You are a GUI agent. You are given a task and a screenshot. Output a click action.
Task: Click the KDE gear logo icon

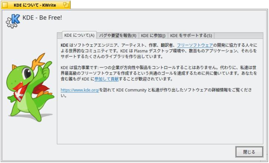tap(13, 21)
